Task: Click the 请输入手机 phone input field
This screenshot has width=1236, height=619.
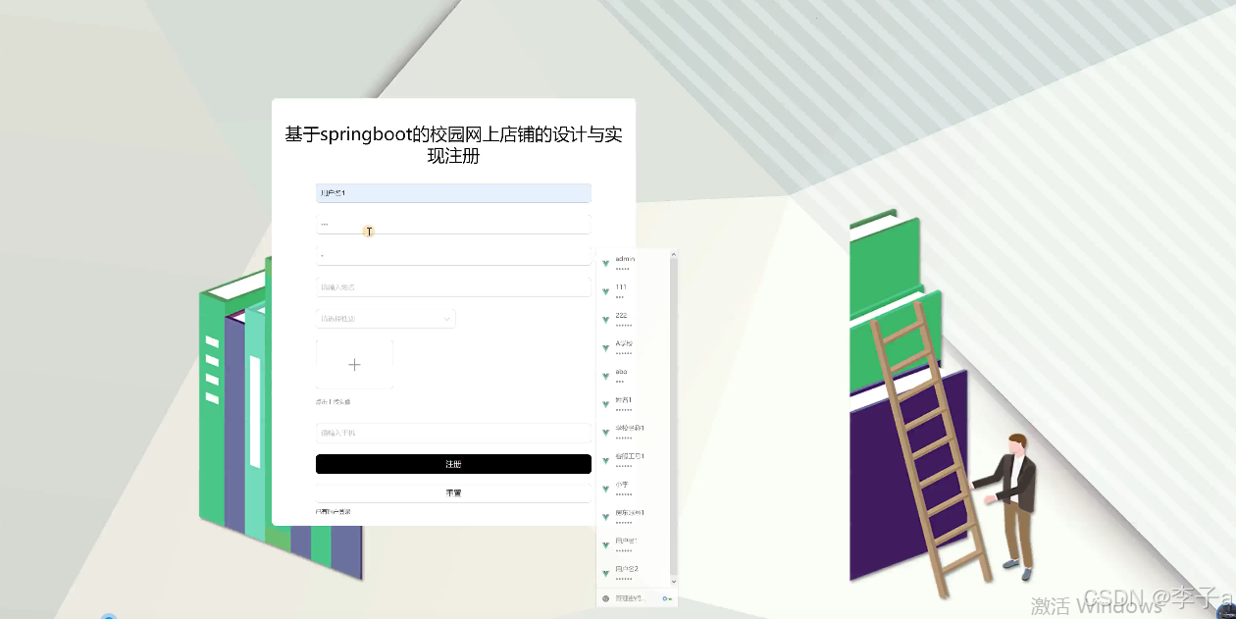Action: point(452,432)
